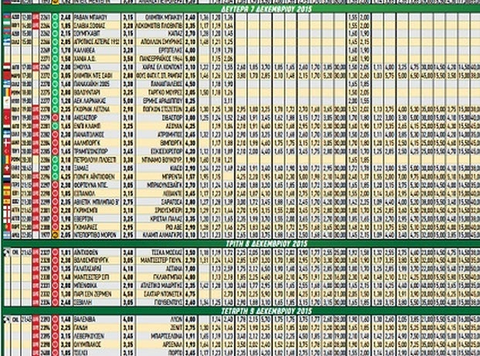Select home team ΟΛΥΜΠΙΑΚΟΣ
The height and width of the screenshot is (356, 480).
click(87, 344)
